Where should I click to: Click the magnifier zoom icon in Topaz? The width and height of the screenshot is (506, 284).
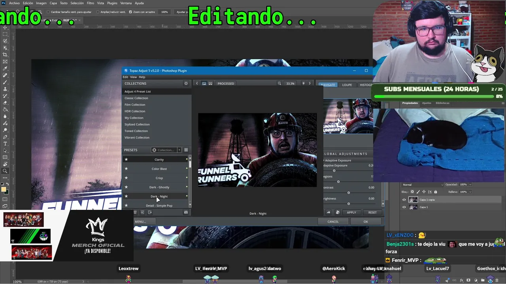coord(279,84)
